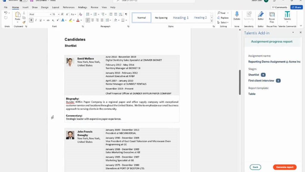This screenshot has width=305, height=172.
Task: Click the Undo arrow icon
Action: 6,13
